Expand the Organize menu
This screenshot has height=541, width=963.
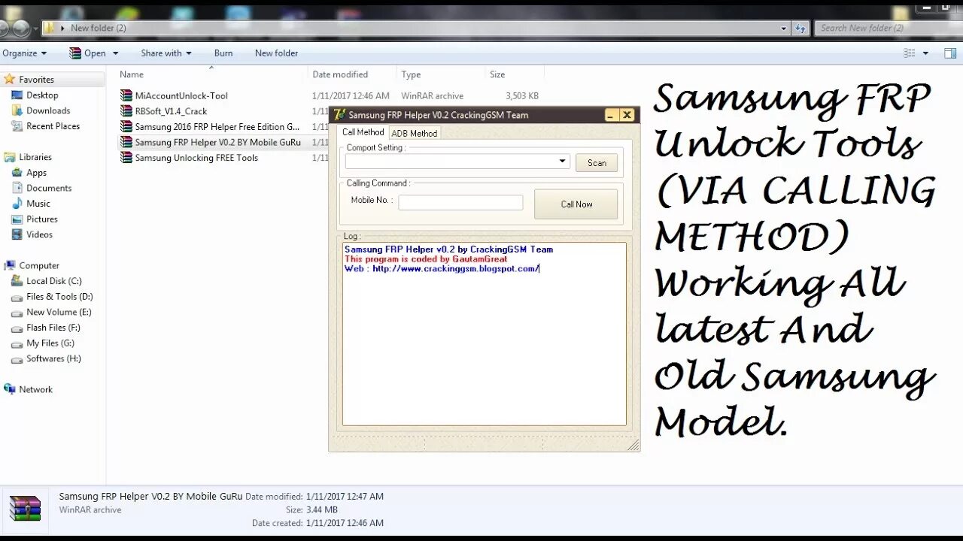click(25, 53)
